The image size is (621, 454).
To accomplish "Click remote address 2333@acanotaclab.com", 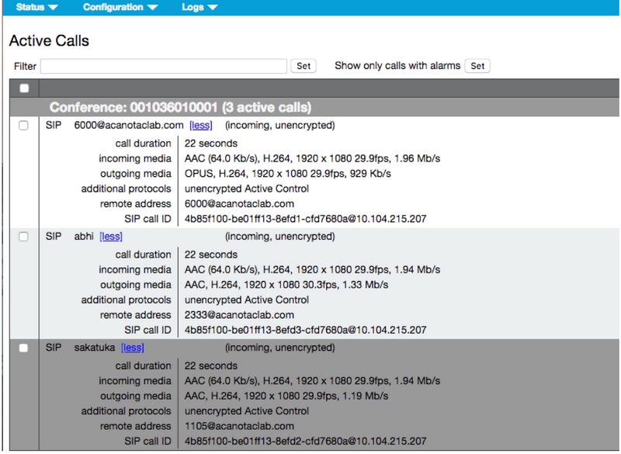I will (239, 315).
